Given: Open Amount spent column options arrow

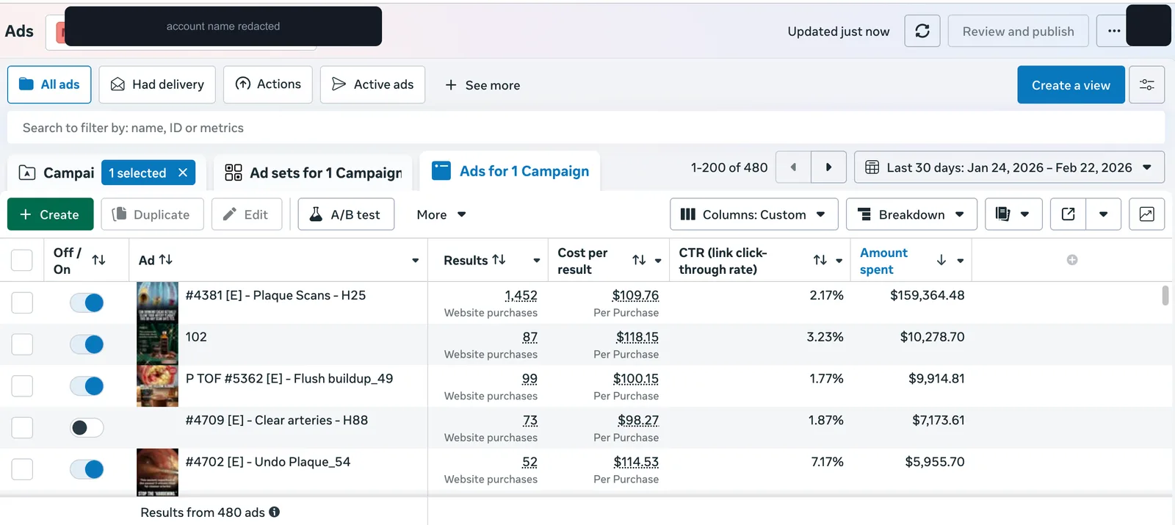Looking at the screenshot, I should click(961, 261).
